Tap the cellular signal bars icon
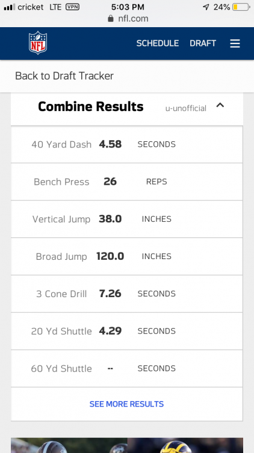 coord(10,7)
